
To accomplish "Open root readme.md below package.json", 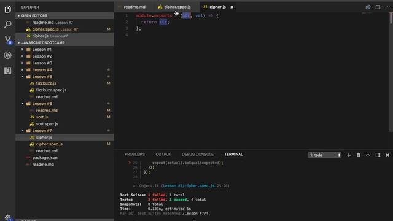I will (64, 165).
